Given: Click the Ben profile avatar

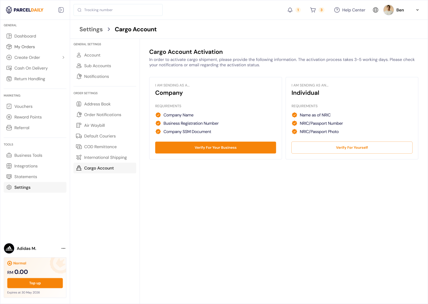Looking at the screenshot, I should [x=388, y=10].
